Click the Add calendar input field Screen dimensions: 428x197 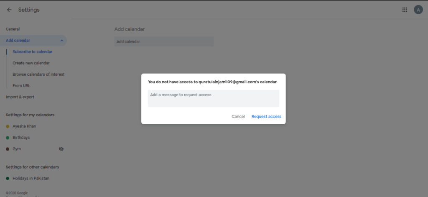point(164,41)
